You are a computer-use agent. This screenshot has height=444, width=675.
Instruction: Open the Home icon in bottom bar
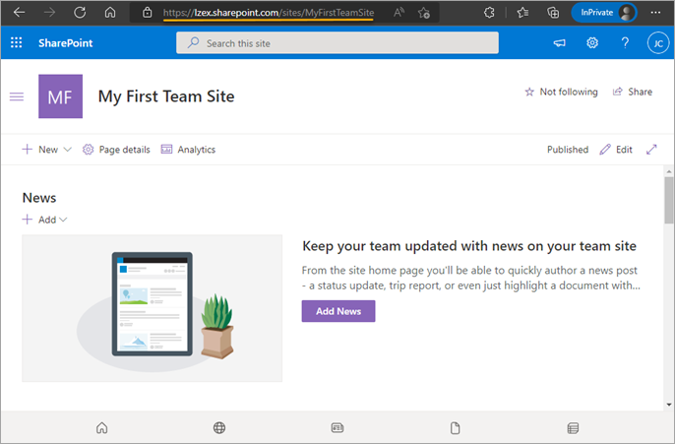pos(102,427)
